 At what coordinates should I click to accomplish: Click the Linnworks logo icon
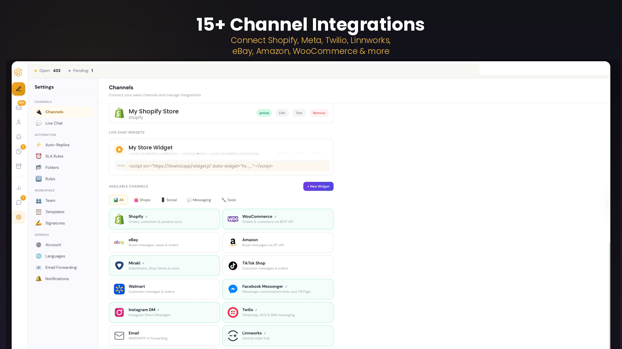[x=233, y=335]
